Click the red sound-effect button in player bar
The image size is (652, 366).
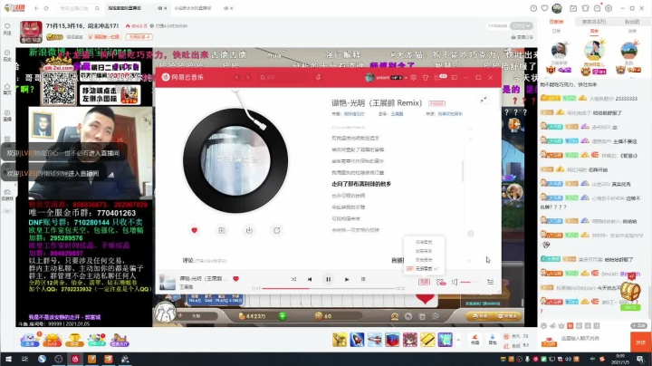click(424, 282)
